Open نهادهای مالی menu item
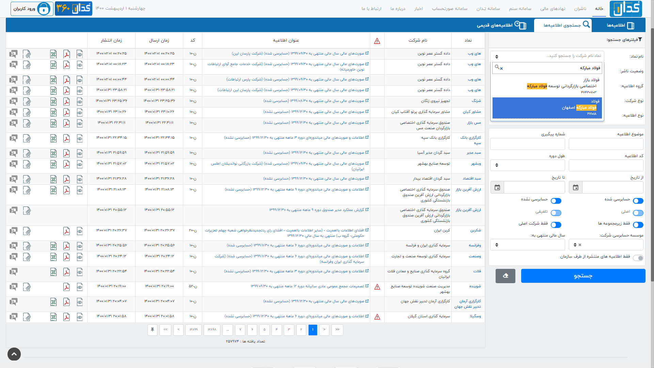 [553, 9]
